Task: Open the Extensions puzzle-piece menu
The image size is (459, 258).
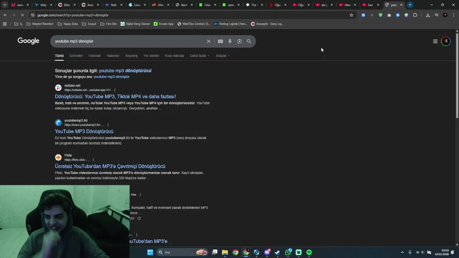Action: [415, 15]
